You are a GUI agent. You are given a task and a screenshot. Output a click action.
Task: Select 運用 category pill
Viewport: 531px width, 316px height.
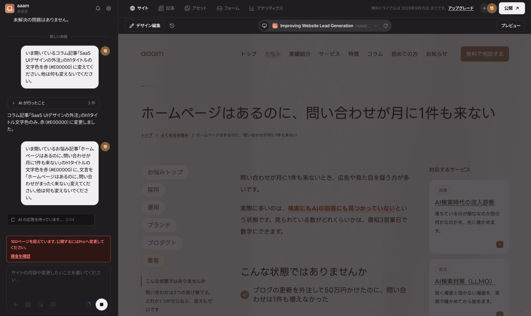(153, 208)
